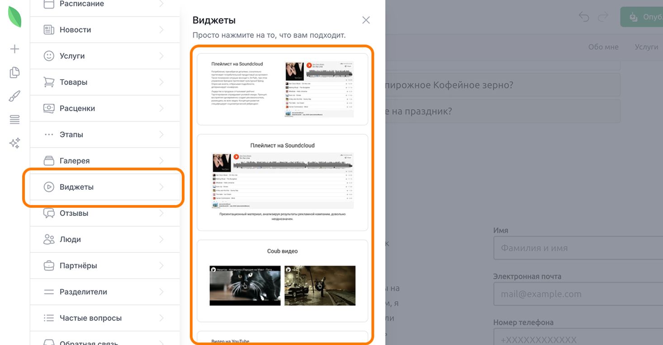
Task: Click the Услуги link in page header
Action: [646, 47]
